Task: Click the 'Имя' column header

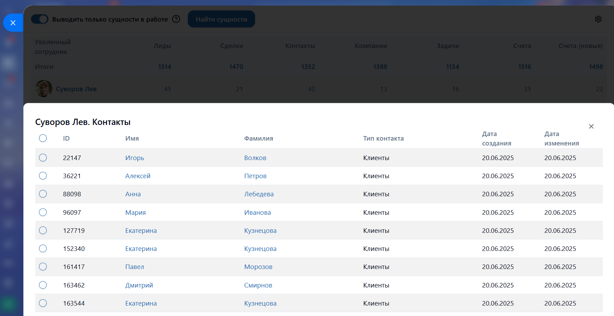Action: [132, 138]
